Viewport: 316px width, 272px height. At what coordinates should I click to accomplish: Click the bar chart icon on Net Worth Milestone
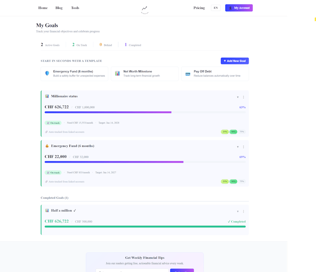tap(118, 73)
